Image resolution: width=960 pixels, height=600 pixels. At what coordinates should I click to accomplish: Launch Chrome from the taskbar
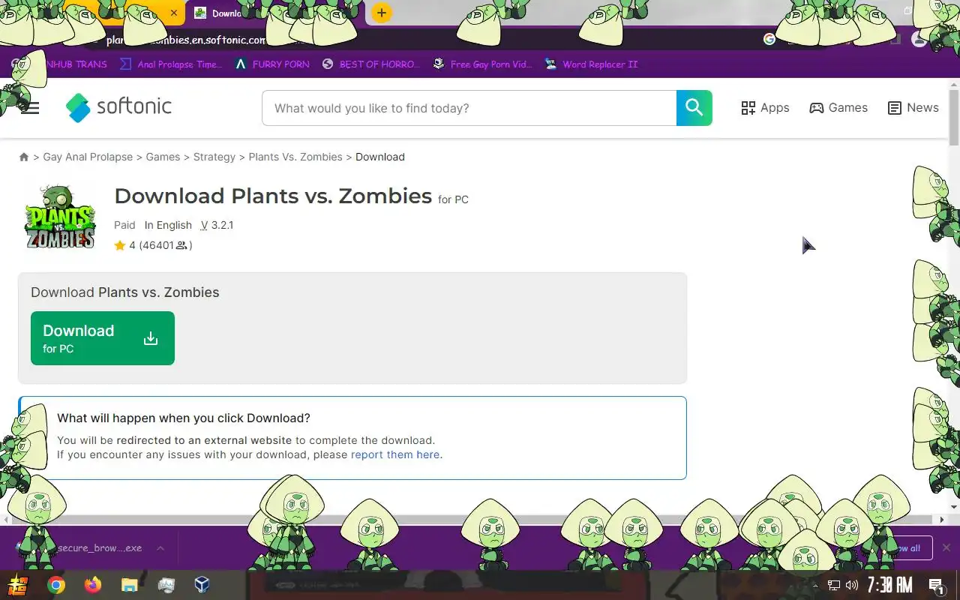pos(56,585)
